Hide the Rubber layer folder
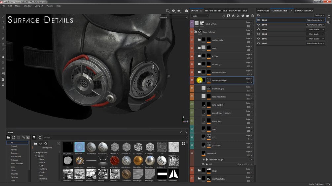 192,56
